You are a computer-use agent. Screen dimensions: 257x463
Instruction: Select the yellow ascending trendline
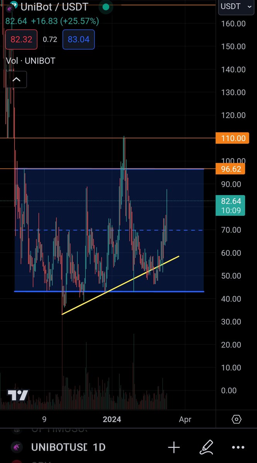(x=120, y=285)
